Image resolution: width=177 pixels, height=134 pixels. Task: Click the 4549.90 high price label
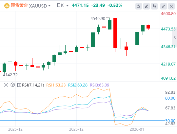point(98,19)
